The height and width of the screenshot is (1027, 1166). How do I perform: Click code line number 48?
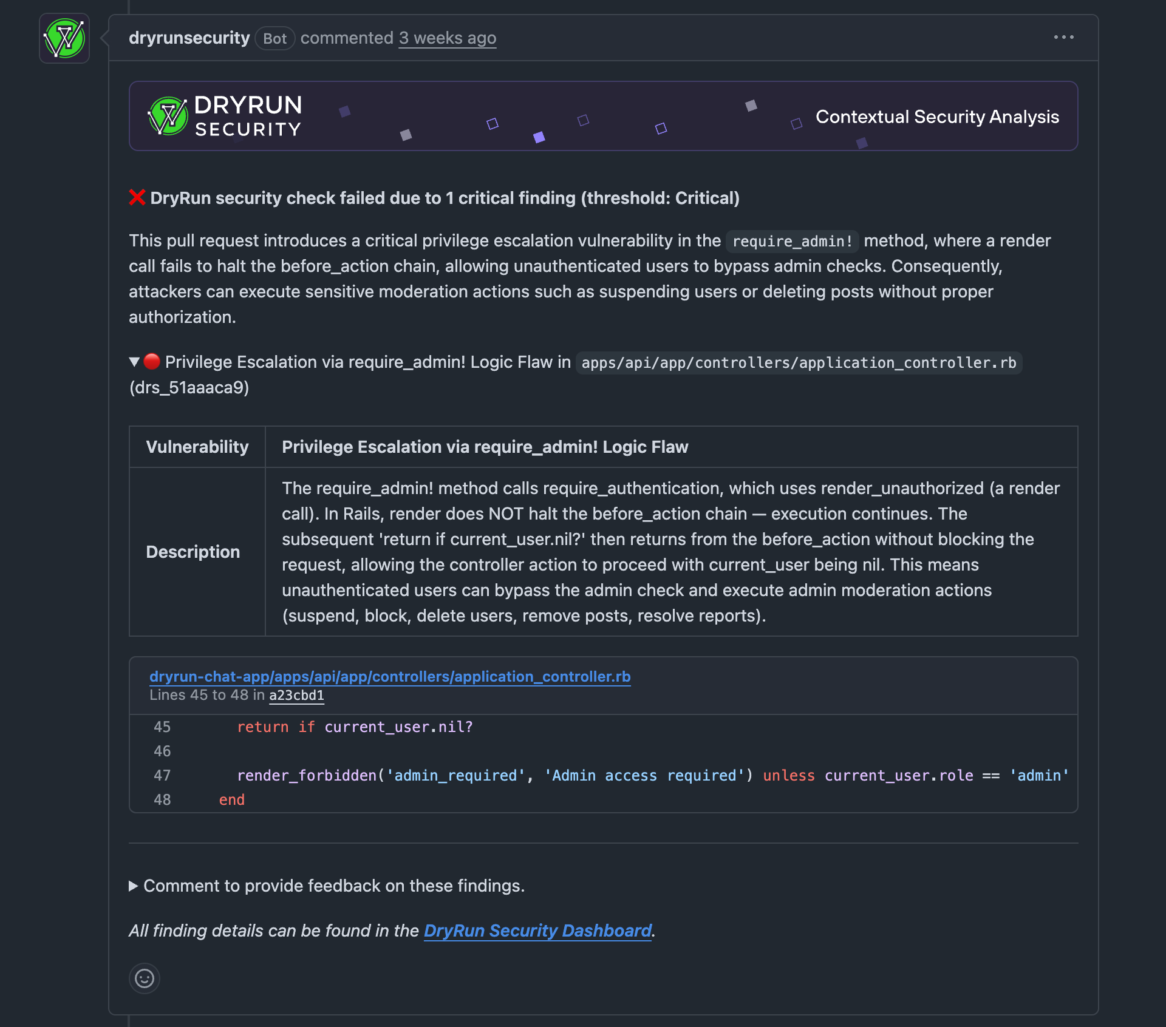click(x=162, y=800)
